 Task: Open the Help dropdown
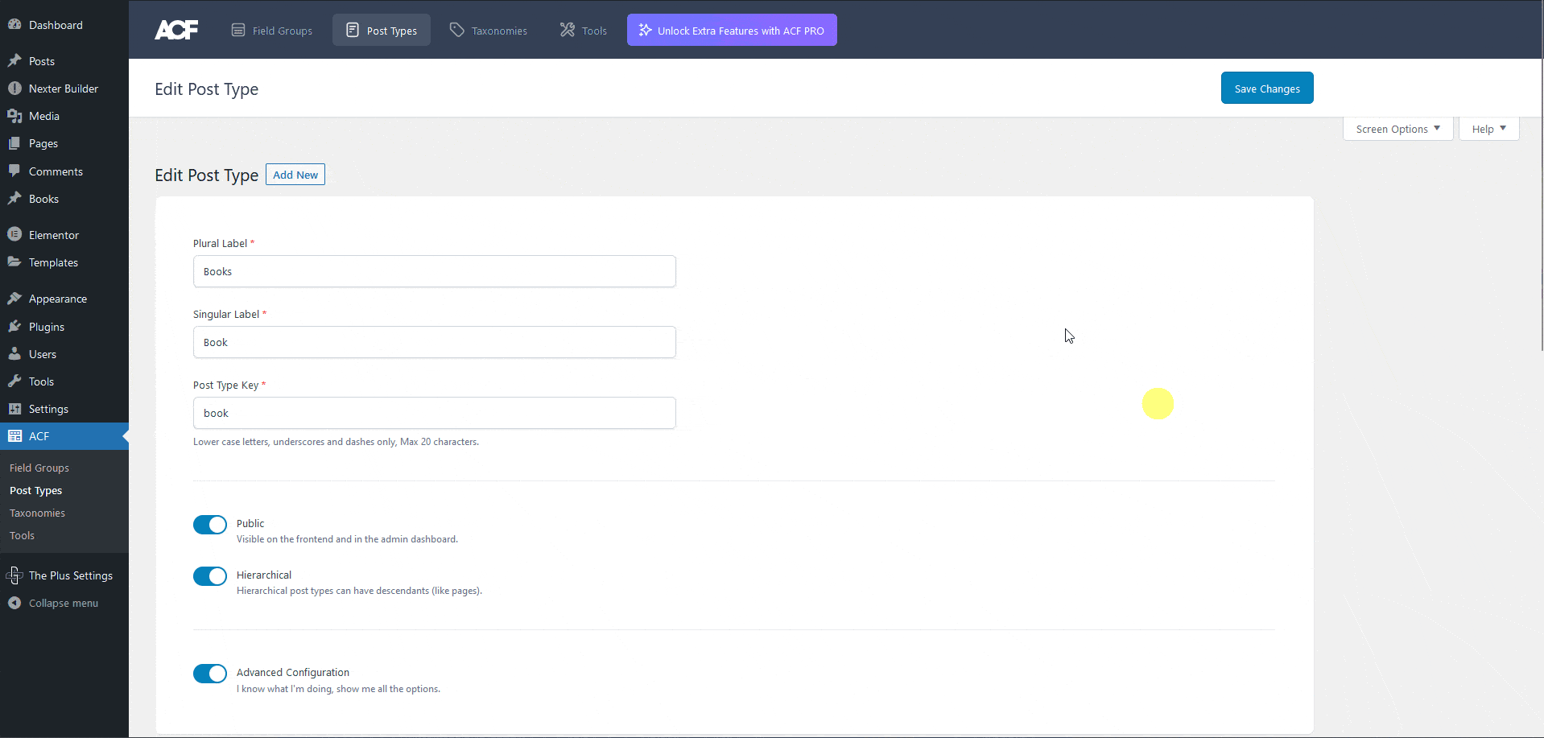pyautogui.click(x=1488, y=129)
